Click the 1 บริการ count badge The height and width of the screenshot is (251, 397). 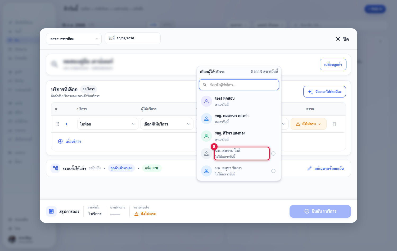[x=89, y=89]
